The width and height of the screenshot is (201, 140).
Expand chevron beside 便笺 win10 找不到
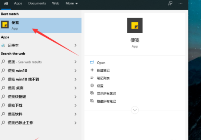point(76,79)
